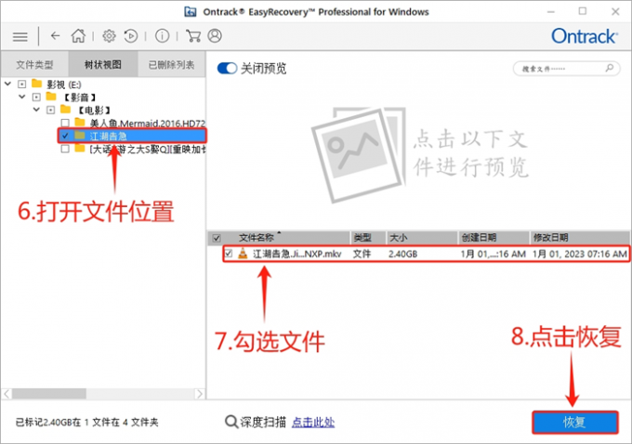
Task: Go back with the left arrow icon
Action: (55, 36)
